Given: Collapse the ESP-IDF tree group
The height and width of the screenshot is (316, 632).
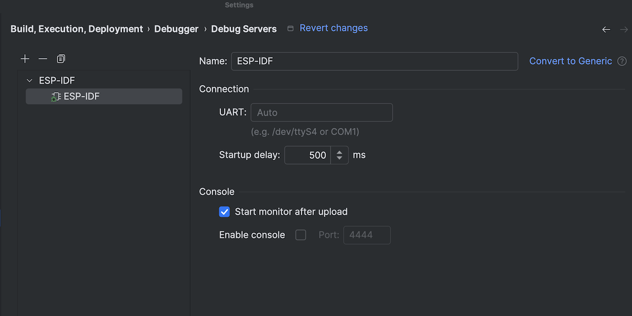Looking at the screenshot, I should [x=29, y=81].
